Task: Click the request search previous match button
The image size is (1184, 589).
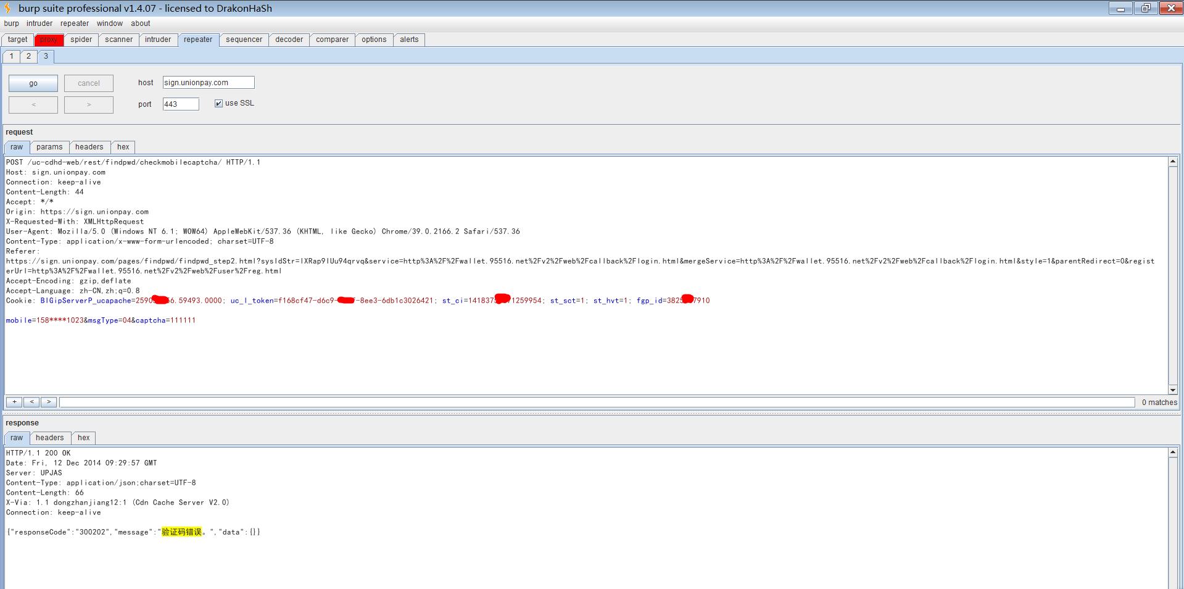Action: [31, 402]
